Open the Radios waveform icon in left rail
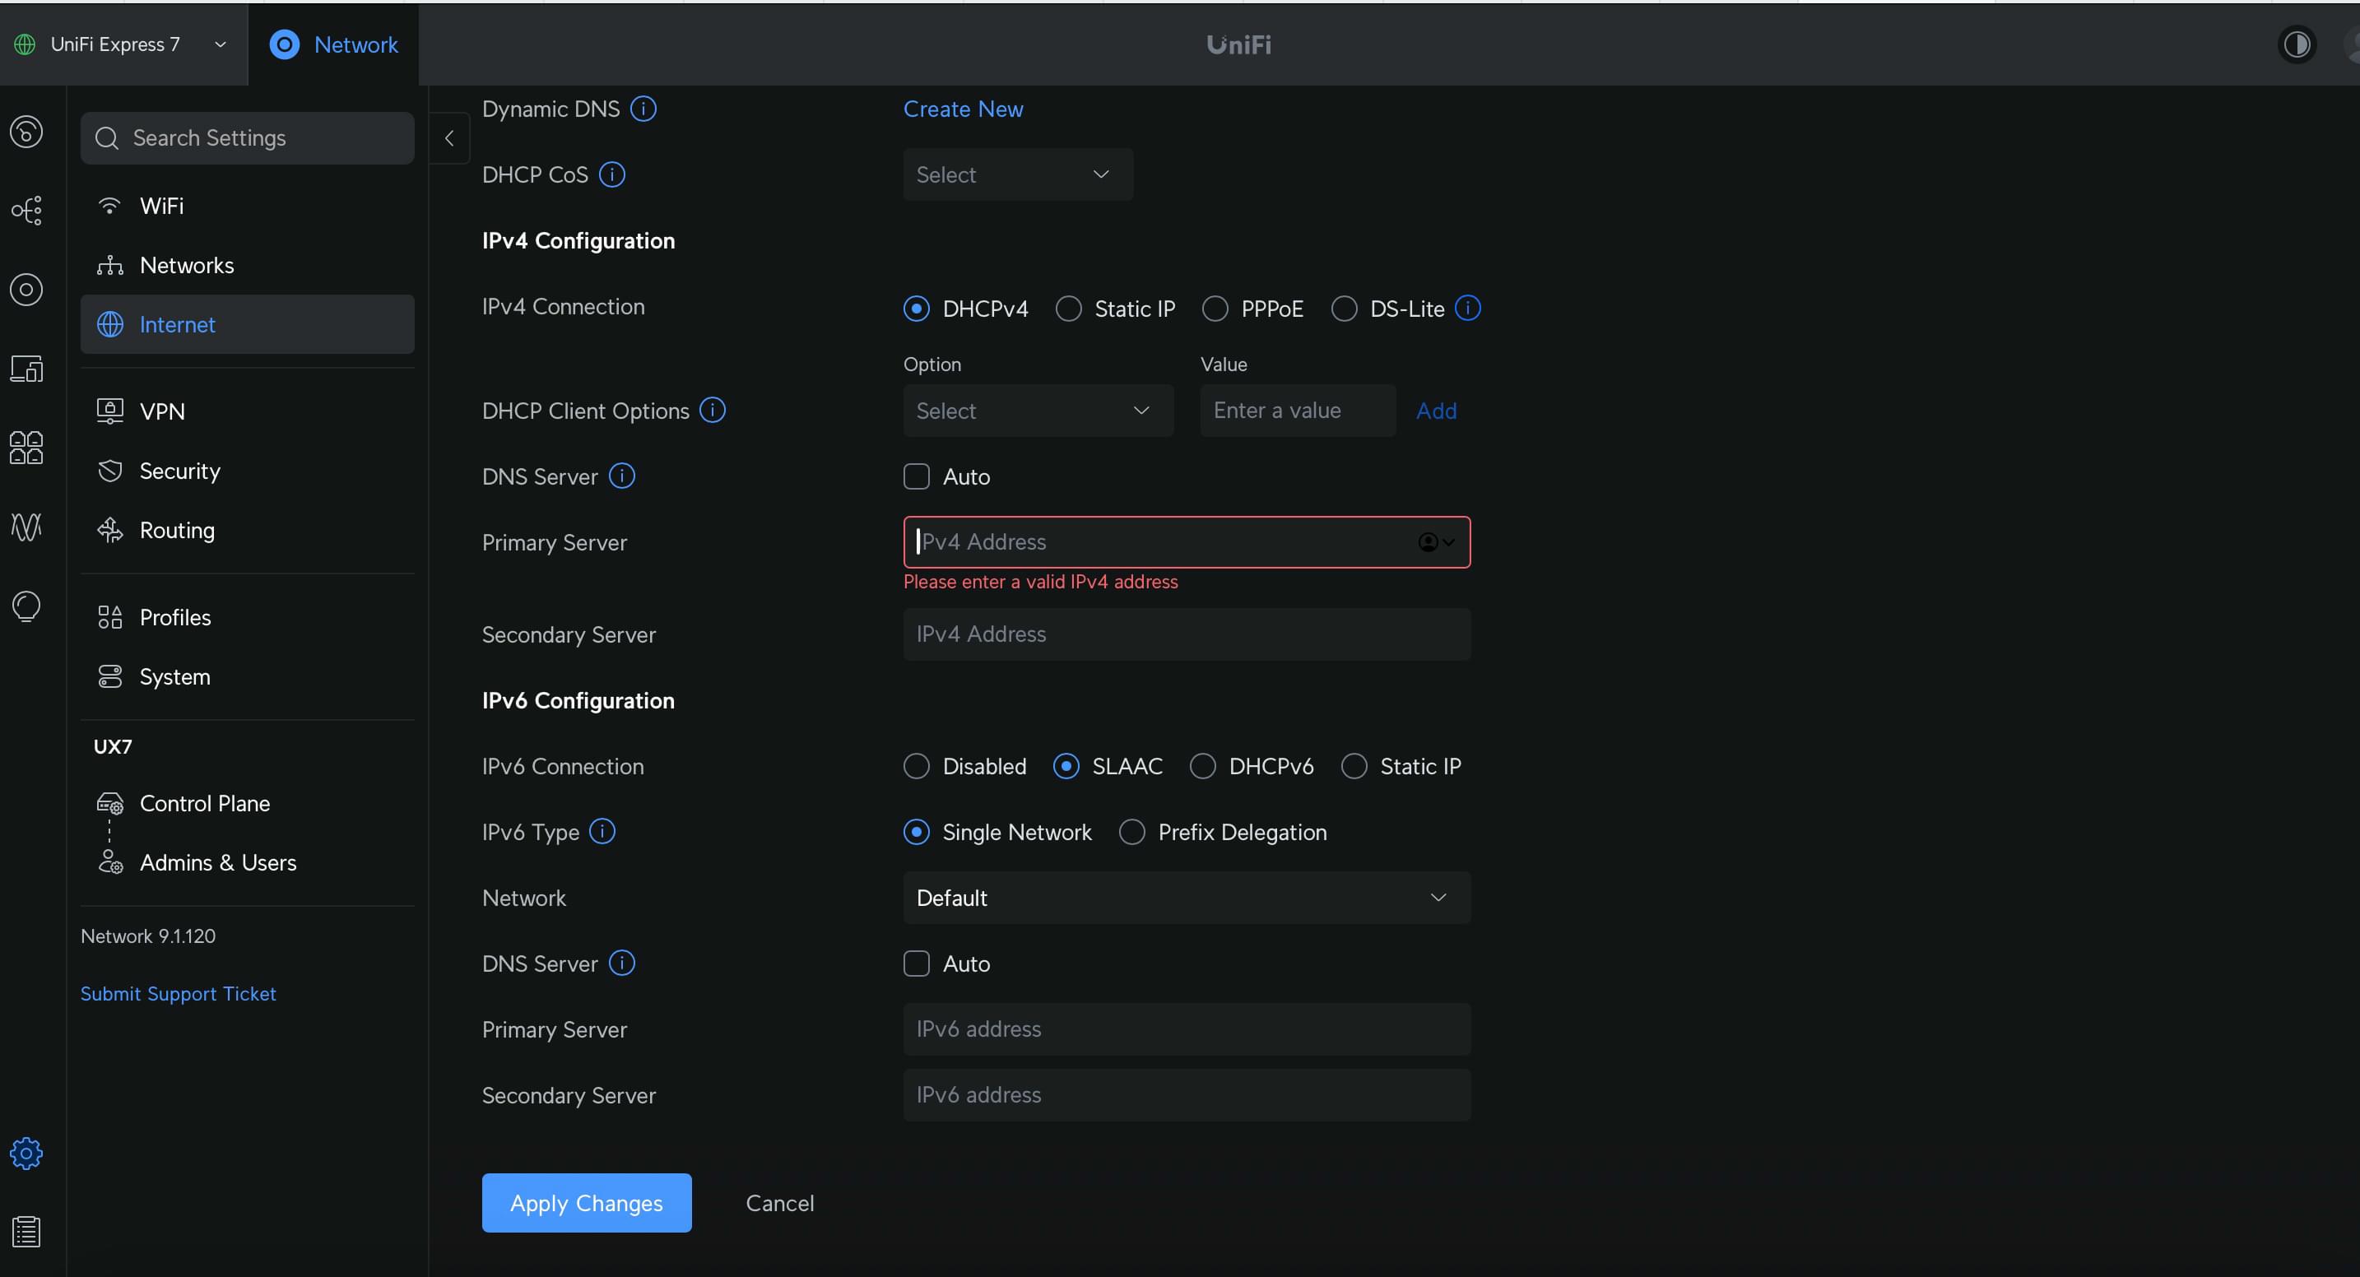This screenshot has width=2360, height=1277. [x=26, y=527]
